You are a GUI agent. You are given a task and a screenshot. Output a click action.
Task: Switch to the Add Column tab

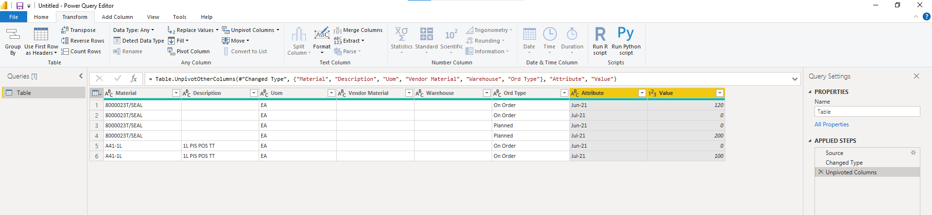coord(117,17)
